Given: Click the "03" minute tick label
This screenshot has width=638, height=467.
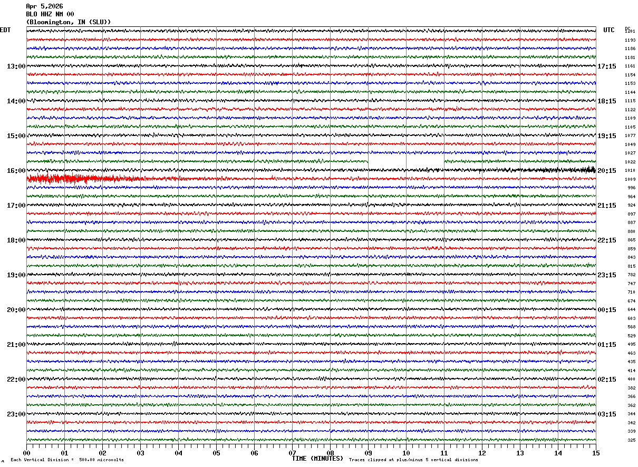Looking at the screenshot, I should coord(140,453).
